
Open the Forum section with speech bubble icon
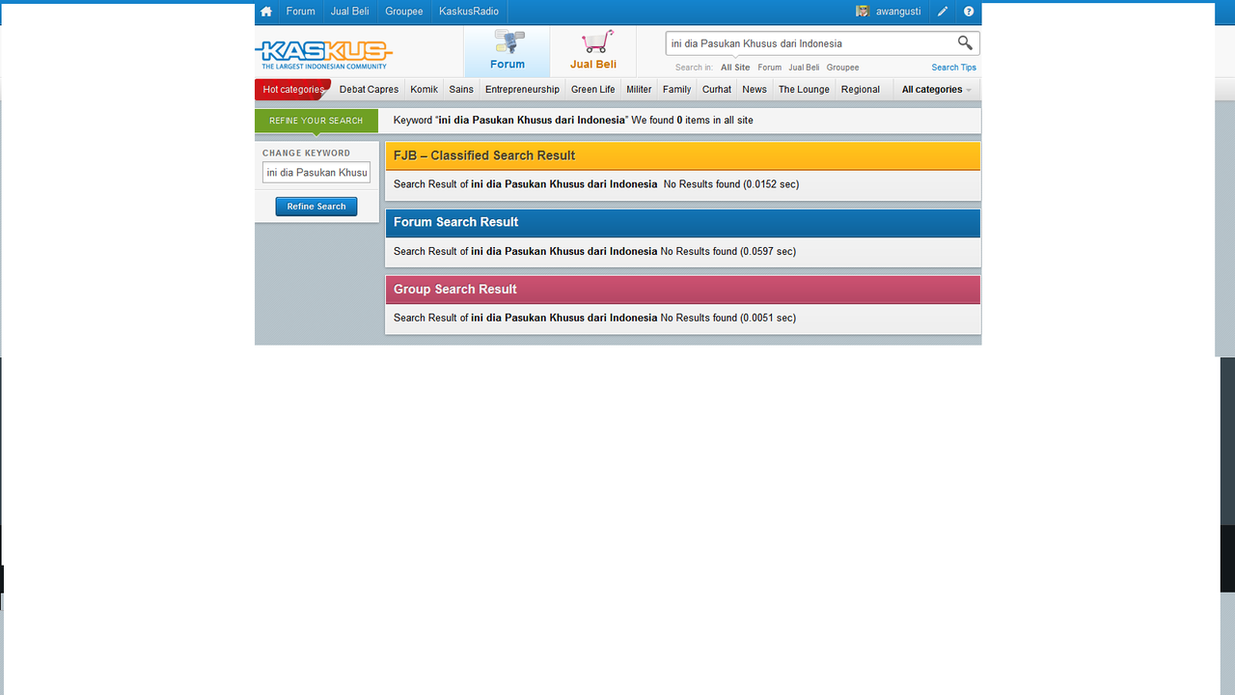(x=508, y=51)
